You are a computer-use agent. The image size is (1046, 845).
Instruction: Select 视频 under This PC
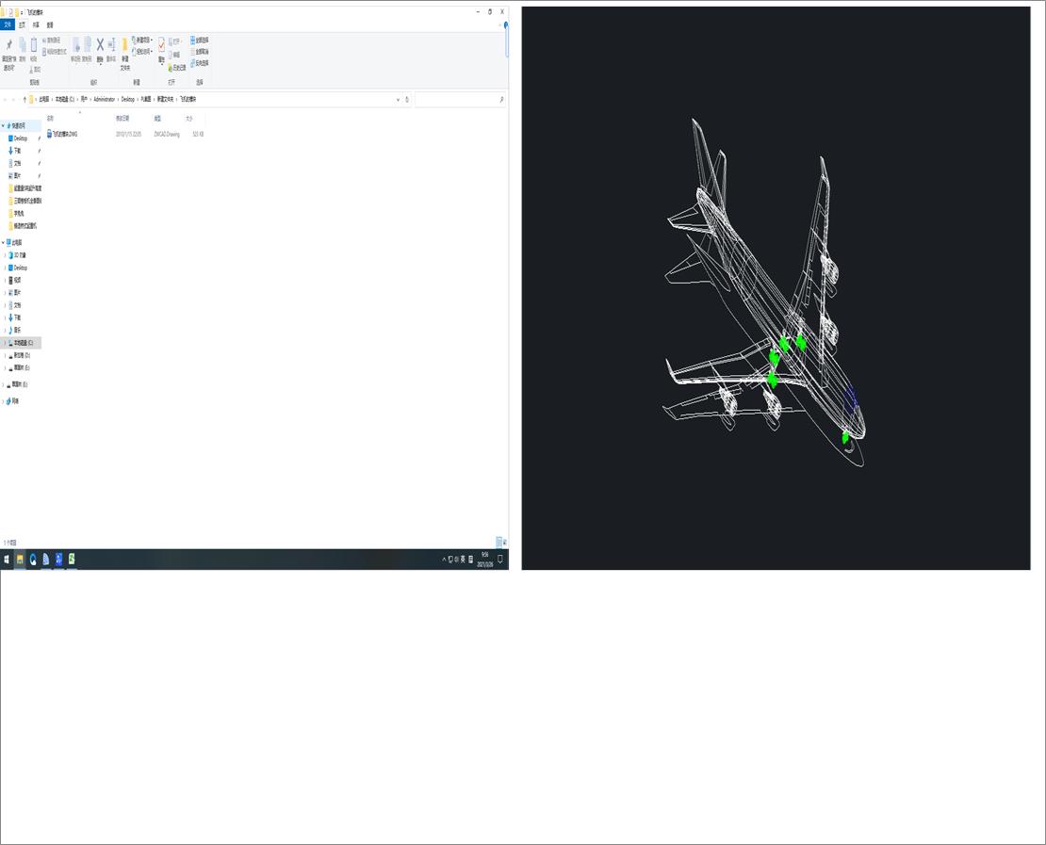[x=17, y=280]
